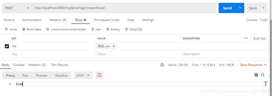The height and width of the screenshot is (96, 272).
Task: Open the Settings tab
Action: pyautogui.click(x=148, y=20)
